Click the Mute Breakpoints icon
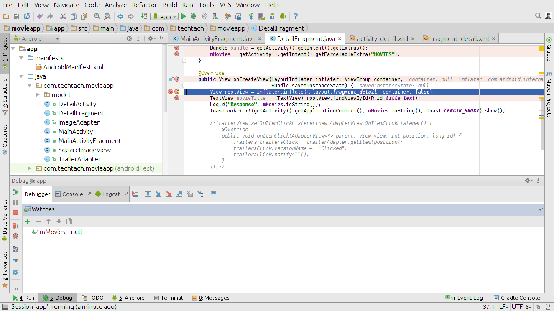This screenshot has height=311, width=554. click(x=15, y=236)
